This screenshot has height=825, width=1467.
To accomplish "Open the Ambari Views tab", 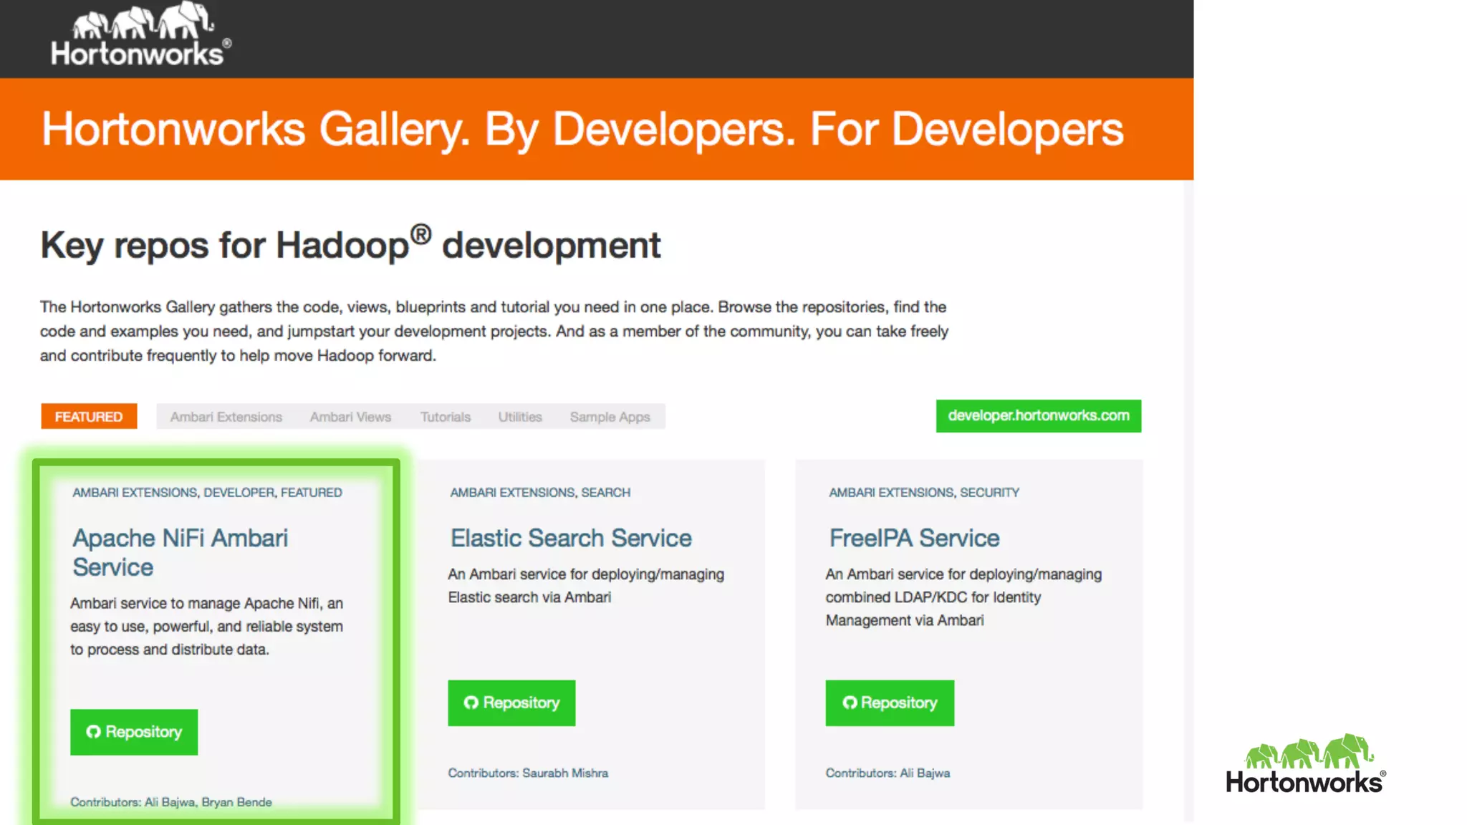I will (350, 417).
